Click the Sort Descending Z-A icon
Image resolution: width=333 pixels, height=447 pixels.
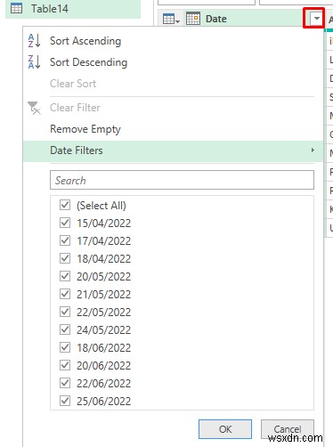[x=34, y=62]
